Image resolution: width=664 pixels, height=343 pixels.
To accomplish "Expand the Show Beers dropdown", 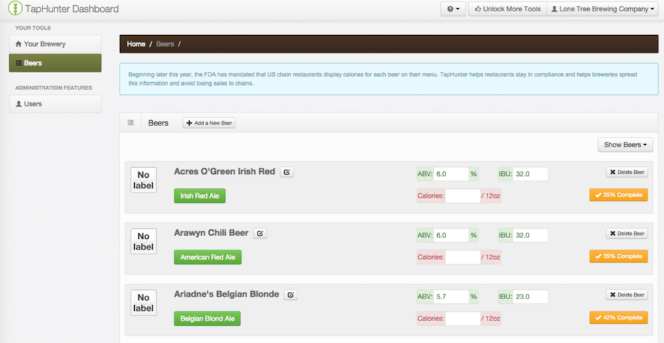I will point(625,145).
